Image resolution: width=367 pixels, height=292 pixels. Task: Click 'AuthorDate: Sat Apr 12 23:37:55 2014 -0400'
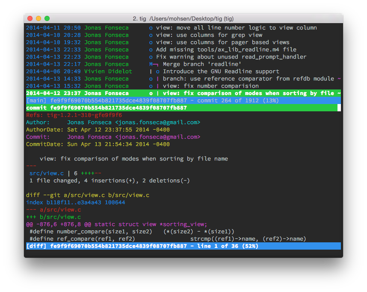pyautogui.click(x=98, y=129)
